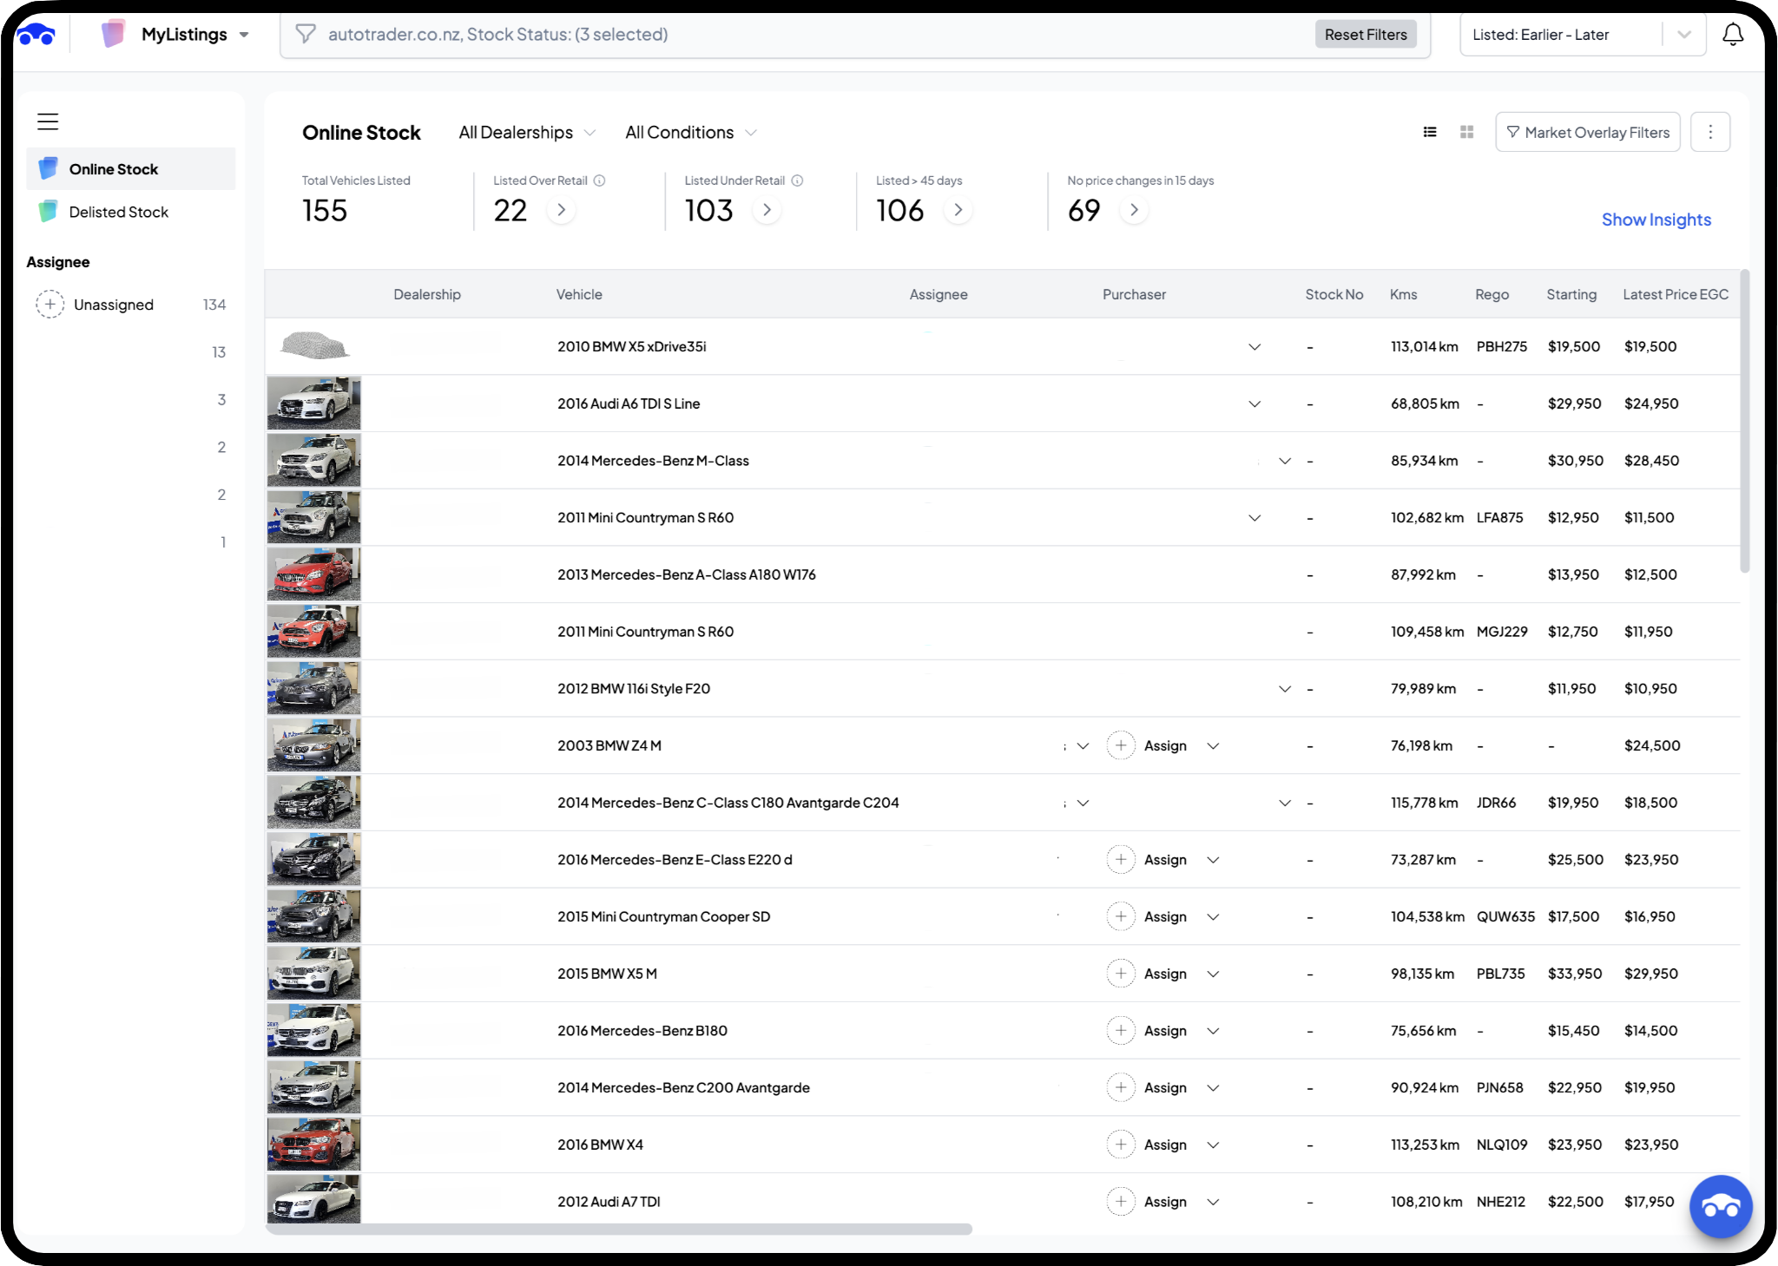This screenshot has height=1266, width=1778.
Task: Open the 2016 Audi A6 thumbnail image
Action: coord(313,403)
